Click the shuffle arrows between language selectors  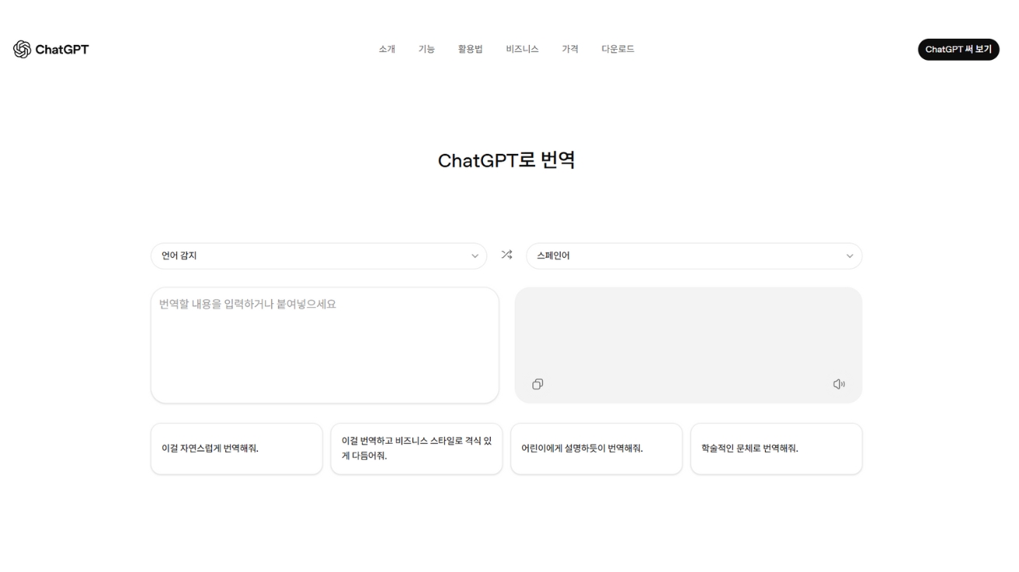click(506, 255)
